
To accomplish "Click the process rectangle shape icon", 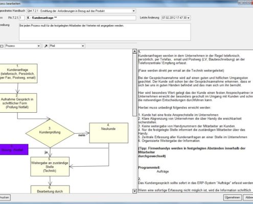I will [x=2, y=46].
